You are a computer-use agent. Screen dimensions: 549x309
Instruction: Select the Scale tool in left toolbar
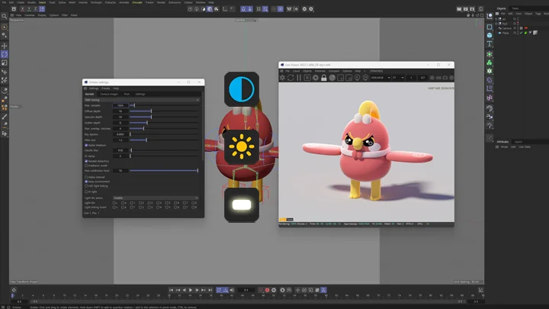(5, 63)
